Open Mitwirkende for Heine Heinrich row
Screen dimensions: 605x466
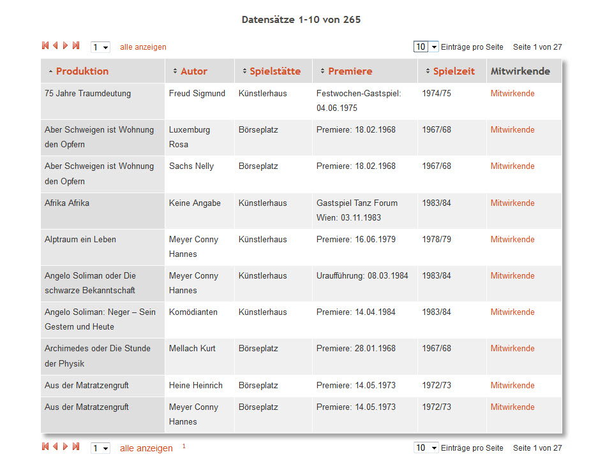point(512,386)
